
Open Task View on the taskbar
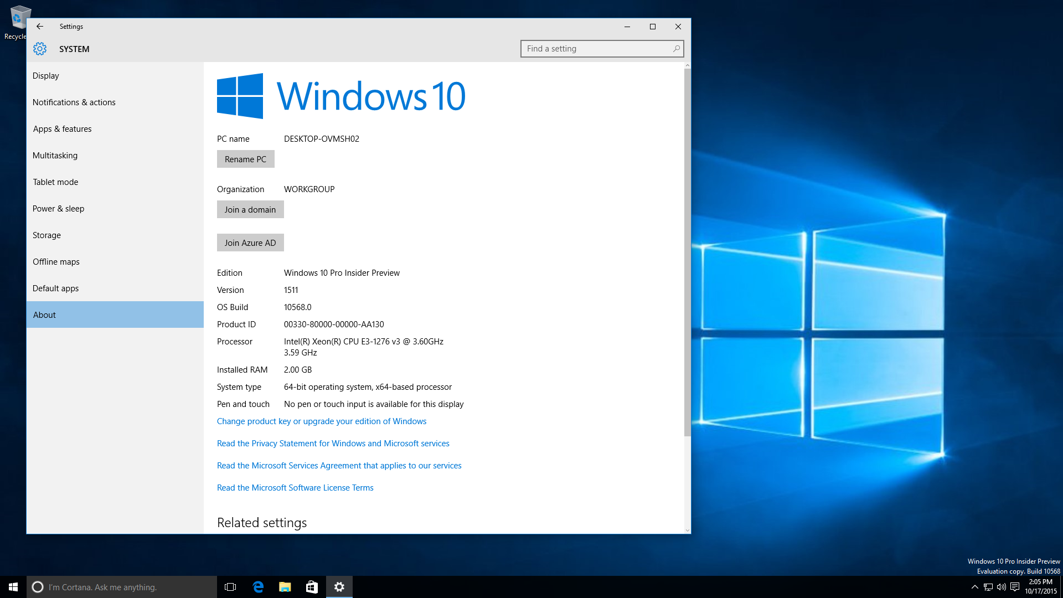(230, 586)
